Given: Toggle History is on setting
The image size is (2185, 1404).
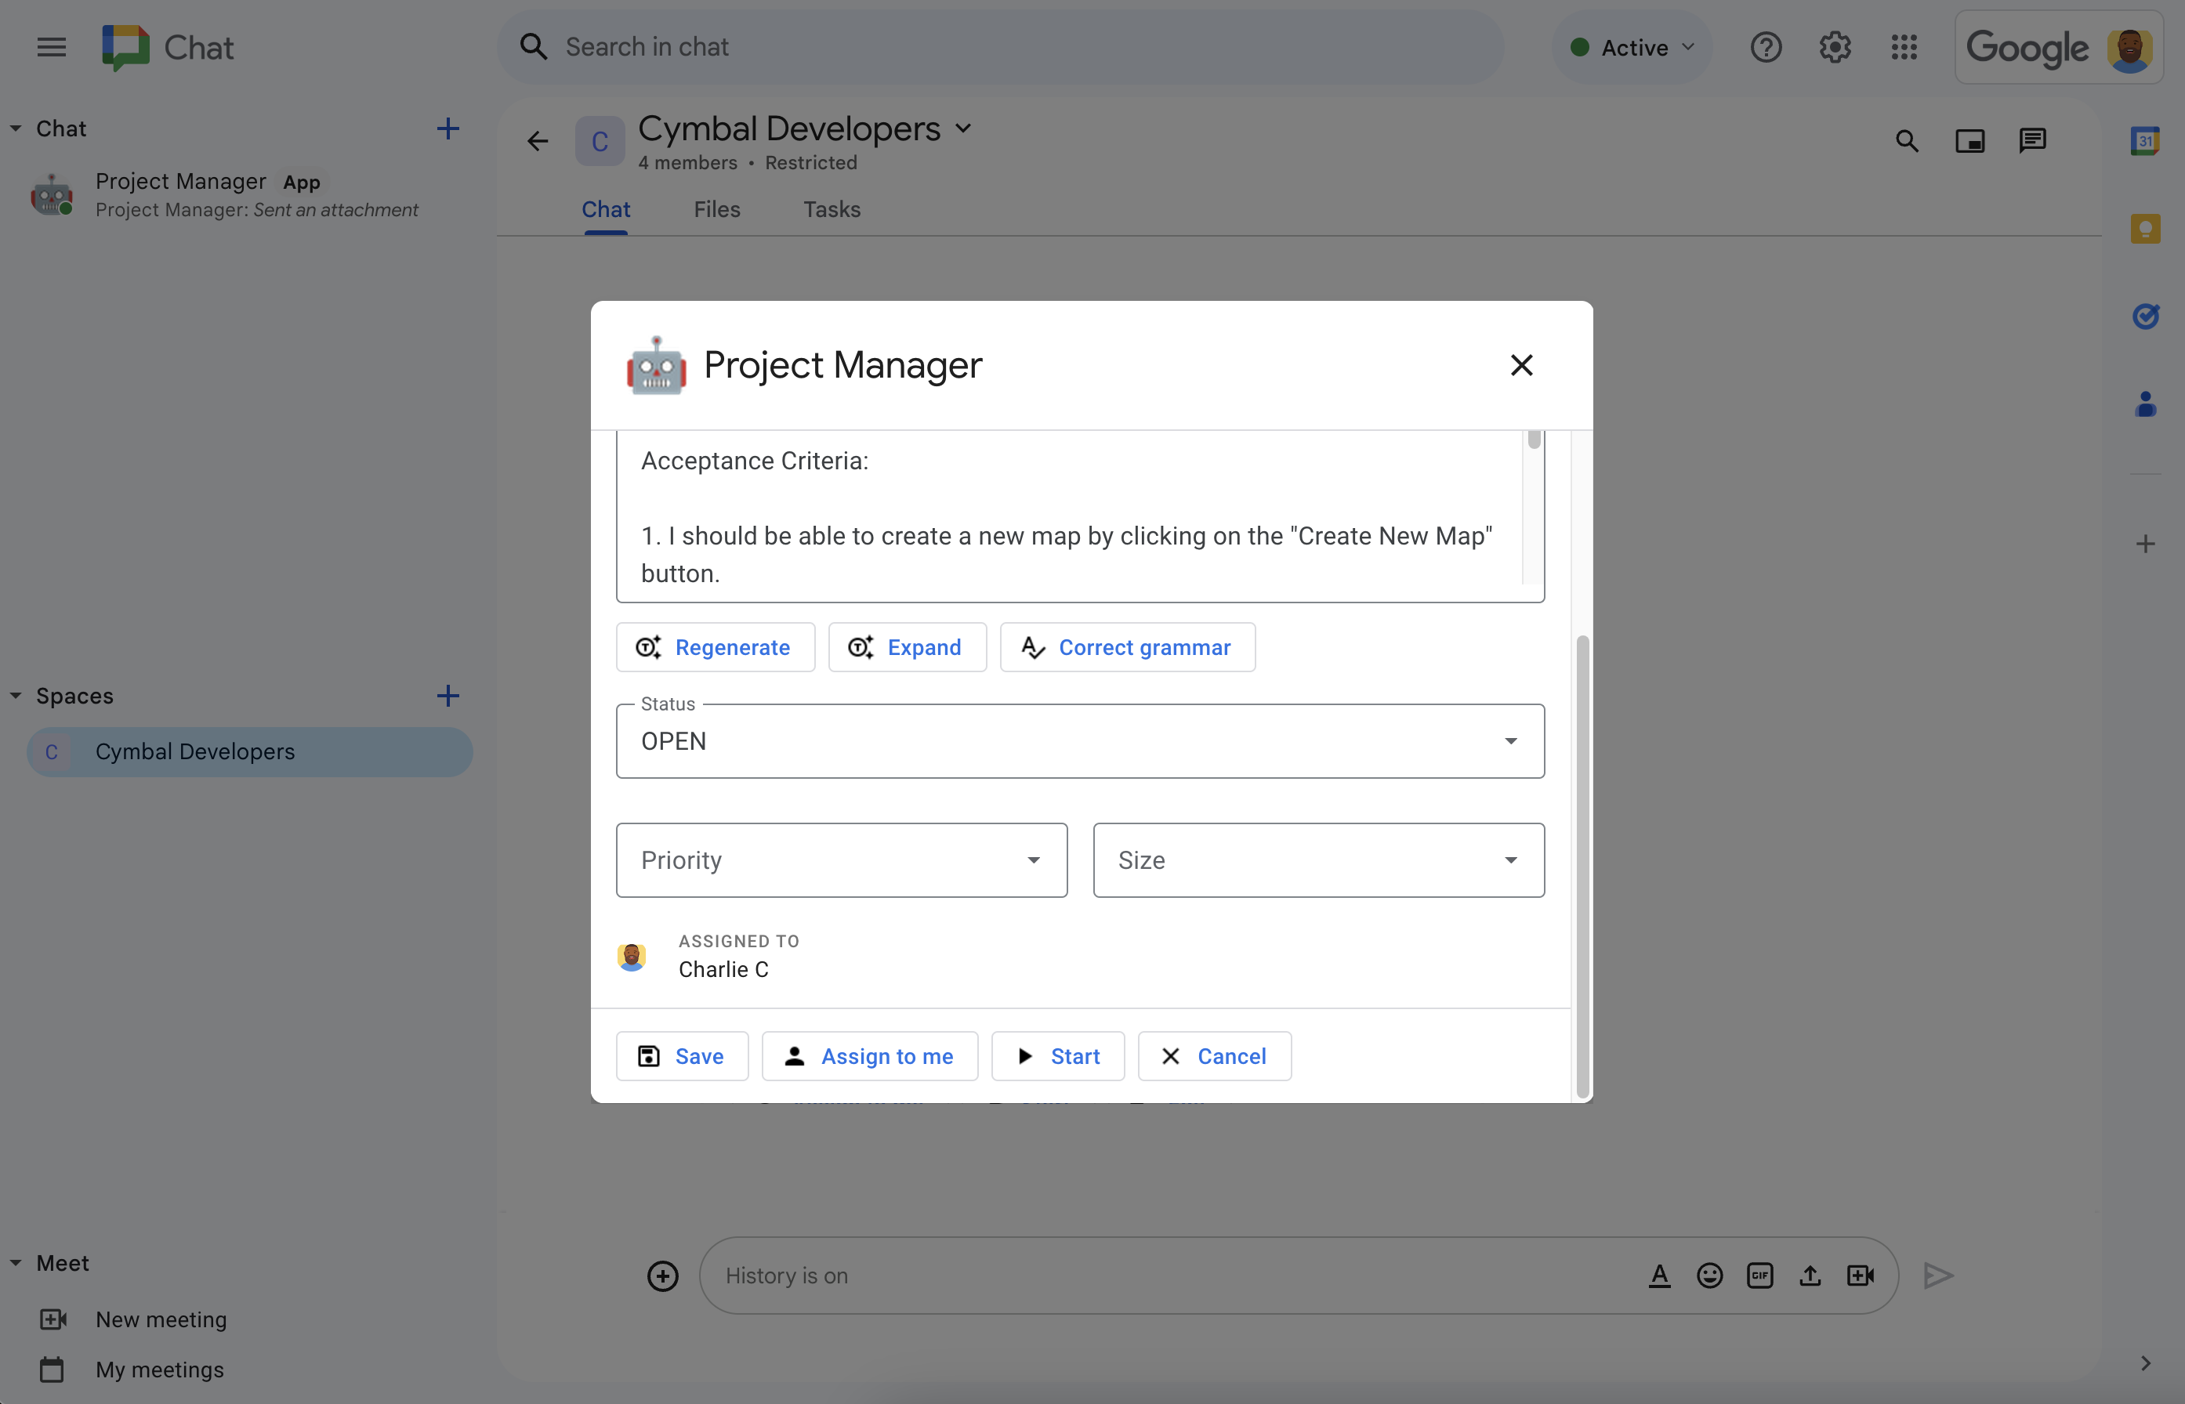Looking at the screenshot, I should (785, 1275).
